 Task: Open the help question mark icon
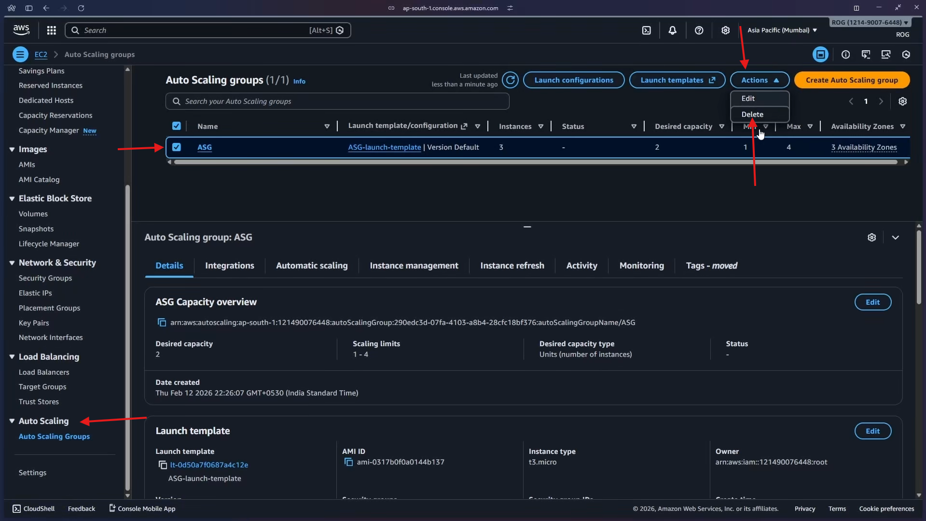tap(699, 30)
